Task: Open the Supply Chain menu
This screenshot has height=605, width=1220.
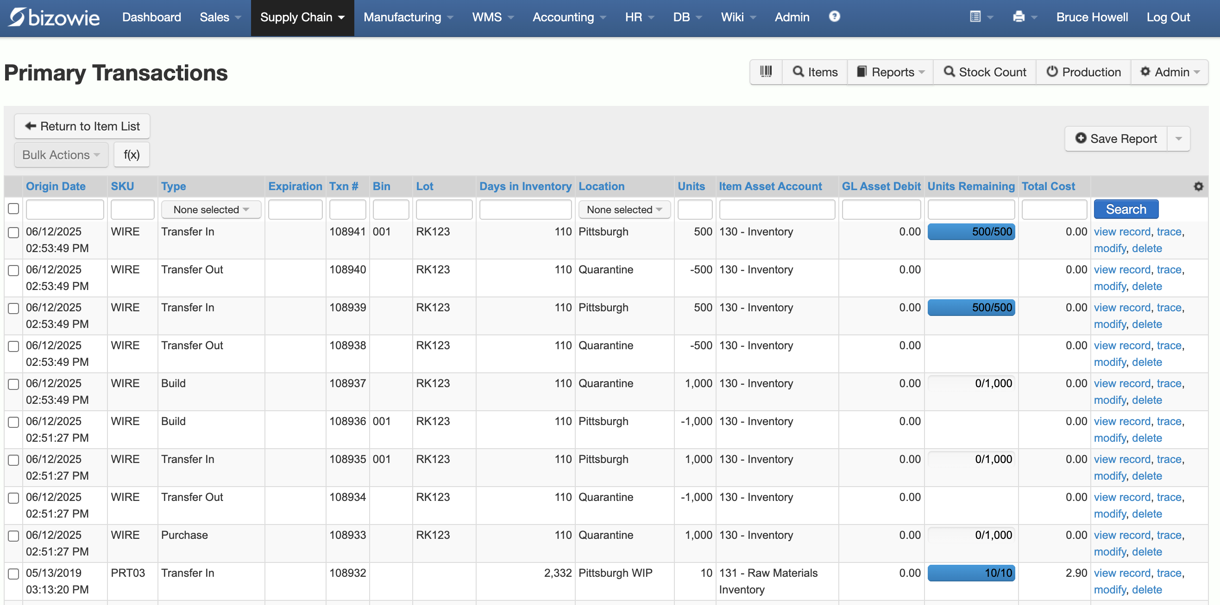Action: click(302, 18)
